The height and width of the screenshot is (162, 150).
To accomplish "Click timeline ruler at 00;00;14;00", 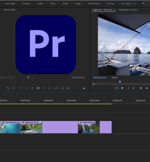I will [x=117, y=101].
